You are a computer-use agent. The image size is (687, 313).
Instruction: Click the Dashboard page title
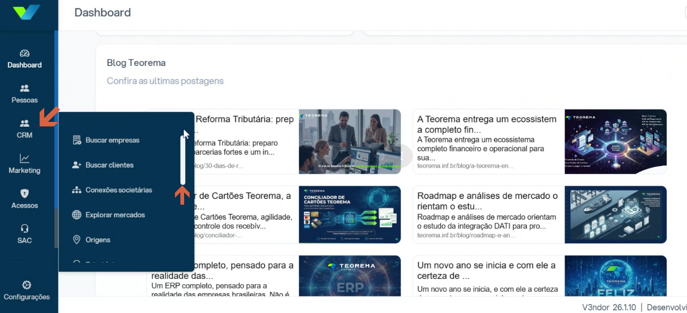coord(103,12)
